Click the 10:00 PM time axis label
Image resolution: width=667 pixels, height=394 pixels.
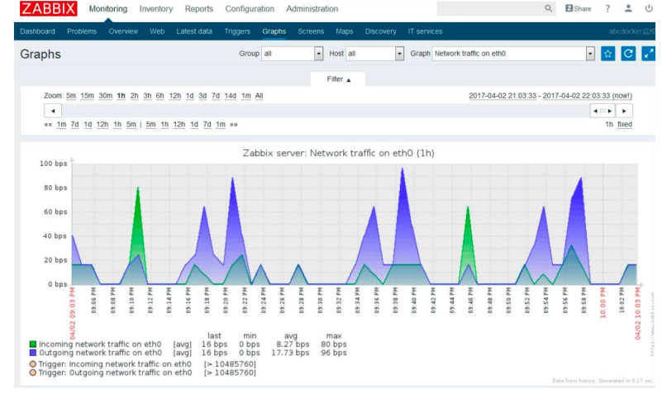pyautogui.click(x=603, y=302)
